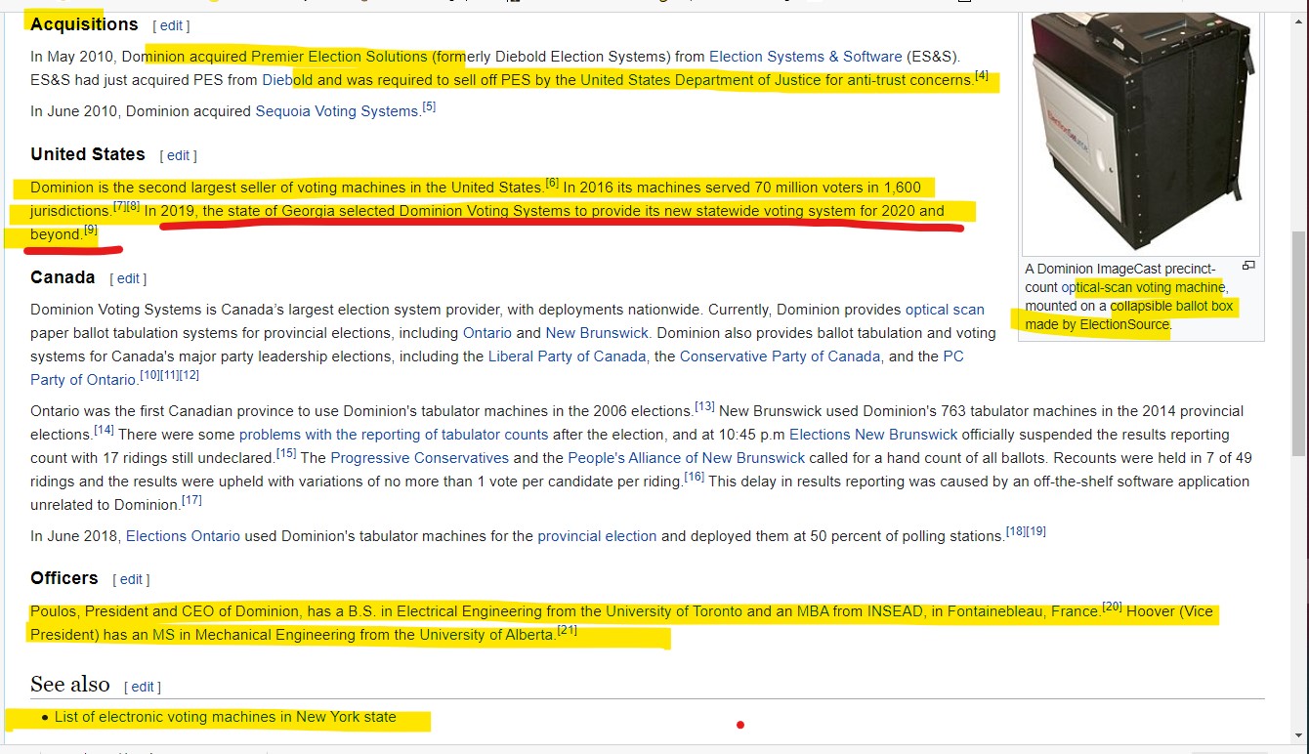Open Liberal Party of Canada article
The image size is (1309, 754).
coord(567,356)
